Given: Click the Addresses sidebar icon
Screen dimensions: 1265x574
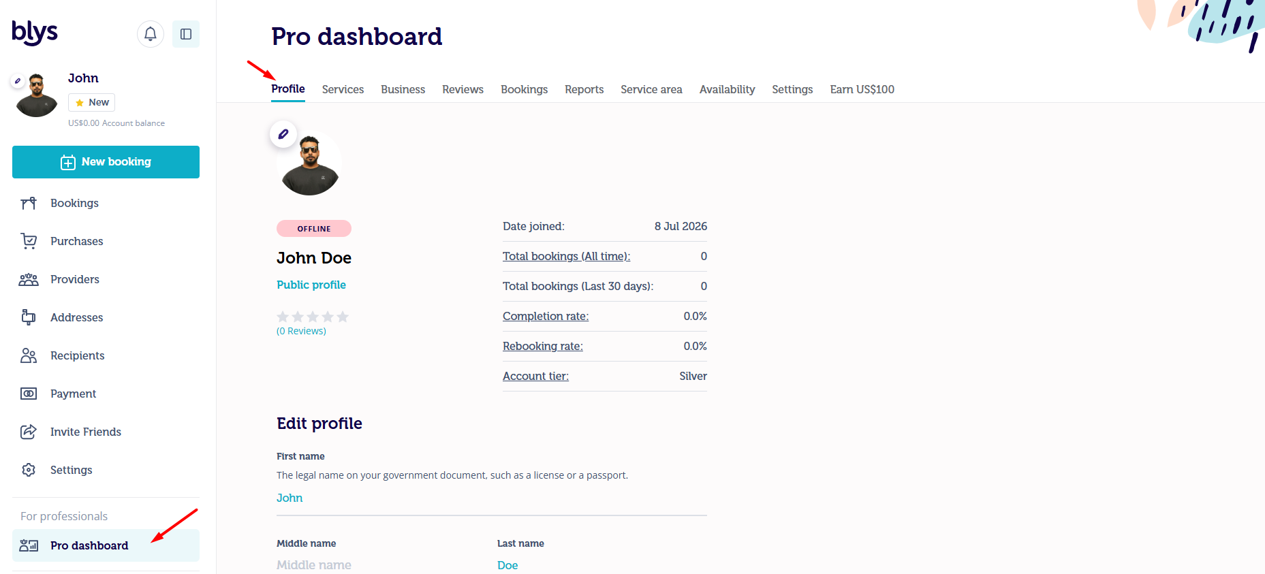Looking at the screenshot, I should [x=29, y=317].
